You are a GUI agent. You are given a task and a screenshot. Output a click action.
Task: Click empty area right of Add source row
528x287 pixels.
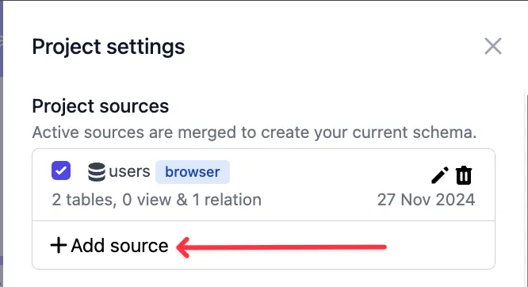439,245
